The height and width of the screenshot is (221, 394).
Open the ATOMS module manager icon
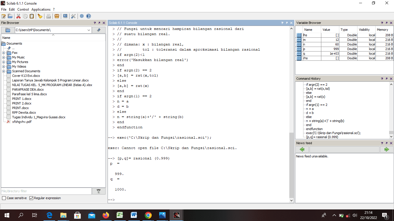[x=57, y=16]
